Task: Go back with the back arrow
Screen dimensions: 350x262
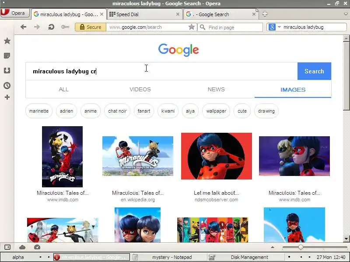Action: (23, 27)
